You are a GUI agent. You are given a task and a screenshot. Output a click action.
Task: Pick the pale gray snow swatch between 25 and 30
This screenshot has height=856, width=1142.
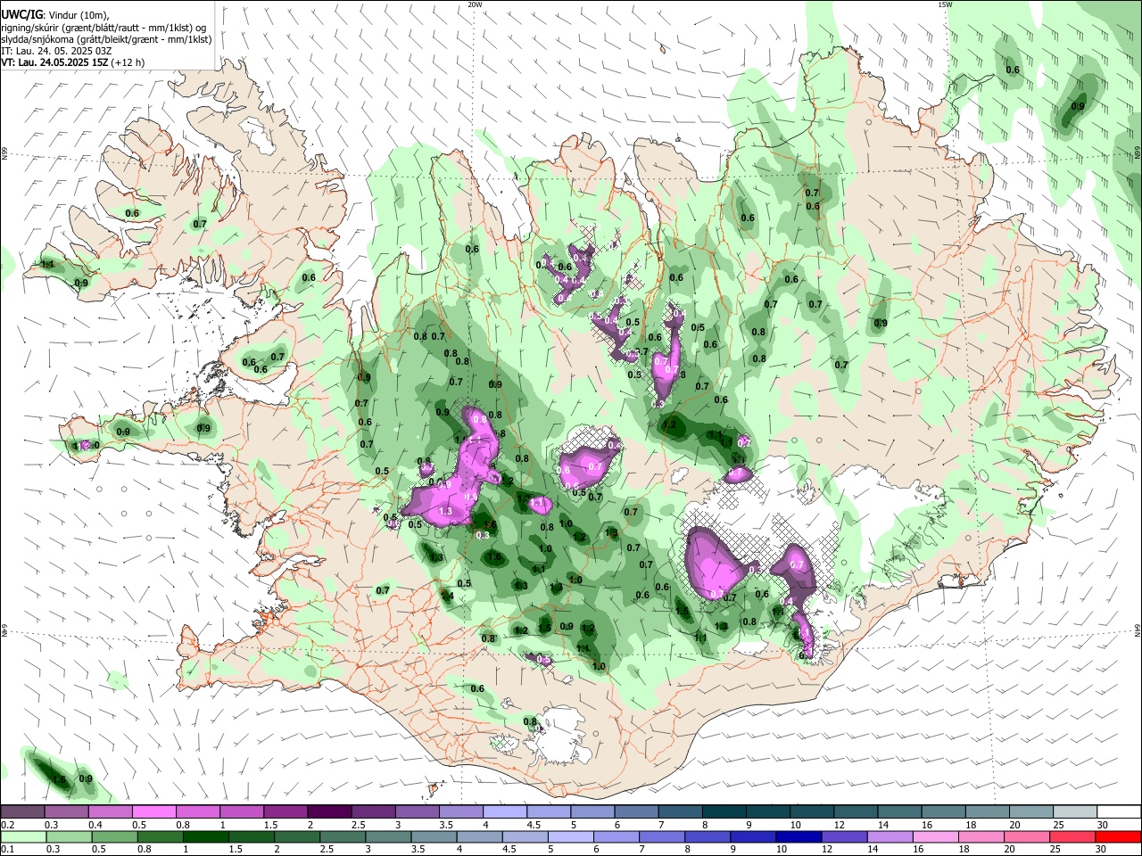pos(1075,812)
